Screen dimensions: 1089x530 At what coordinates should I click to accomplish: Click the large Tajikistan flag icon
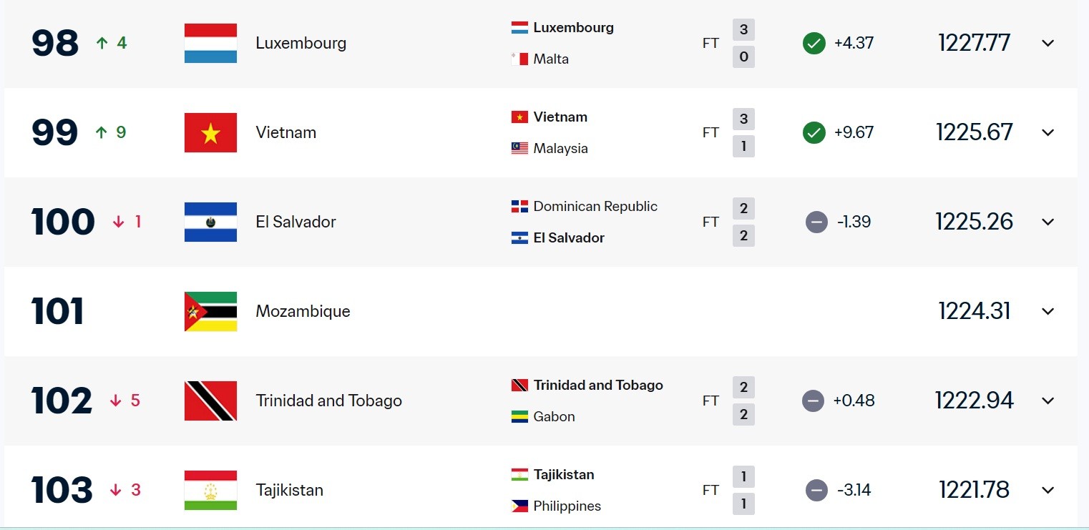coord(210,491)
